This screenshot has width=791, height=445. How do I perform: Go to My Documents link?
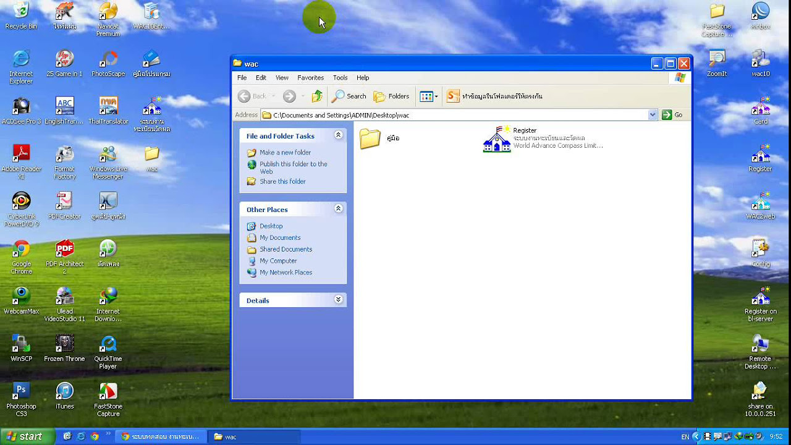coord(280,238)
